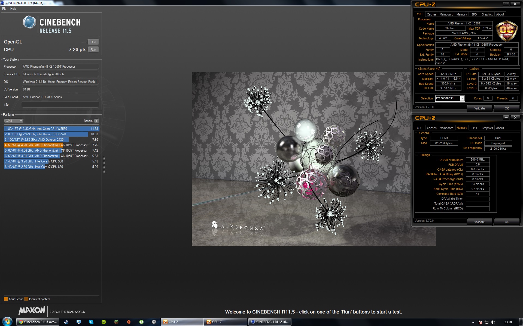Switch to the second CPU-Z taskbar item
This screenshot has width=523, height=326.
[226, 322]
